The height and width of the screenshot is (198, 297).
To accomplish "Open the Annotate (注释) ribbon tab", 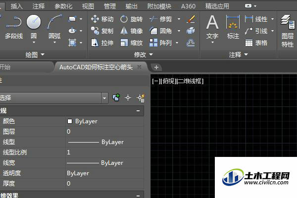I will coord(39,6).
